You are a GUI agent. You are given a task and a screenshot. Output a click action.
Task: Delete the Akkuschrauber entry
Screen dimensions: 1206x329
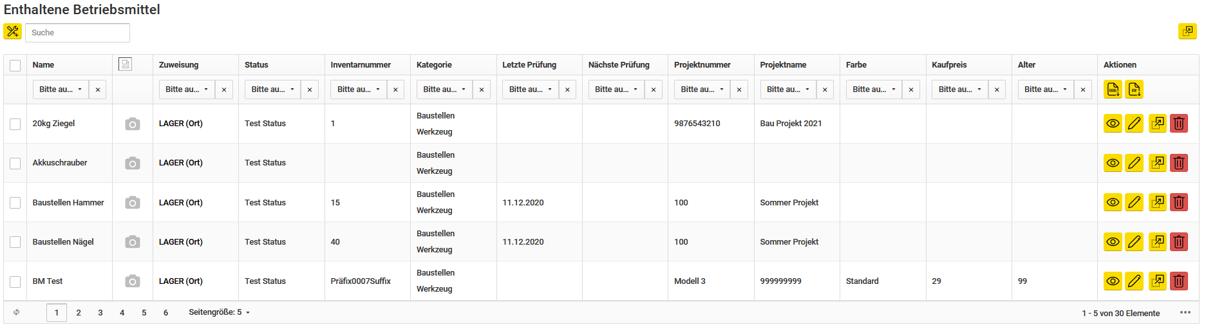1179,163
